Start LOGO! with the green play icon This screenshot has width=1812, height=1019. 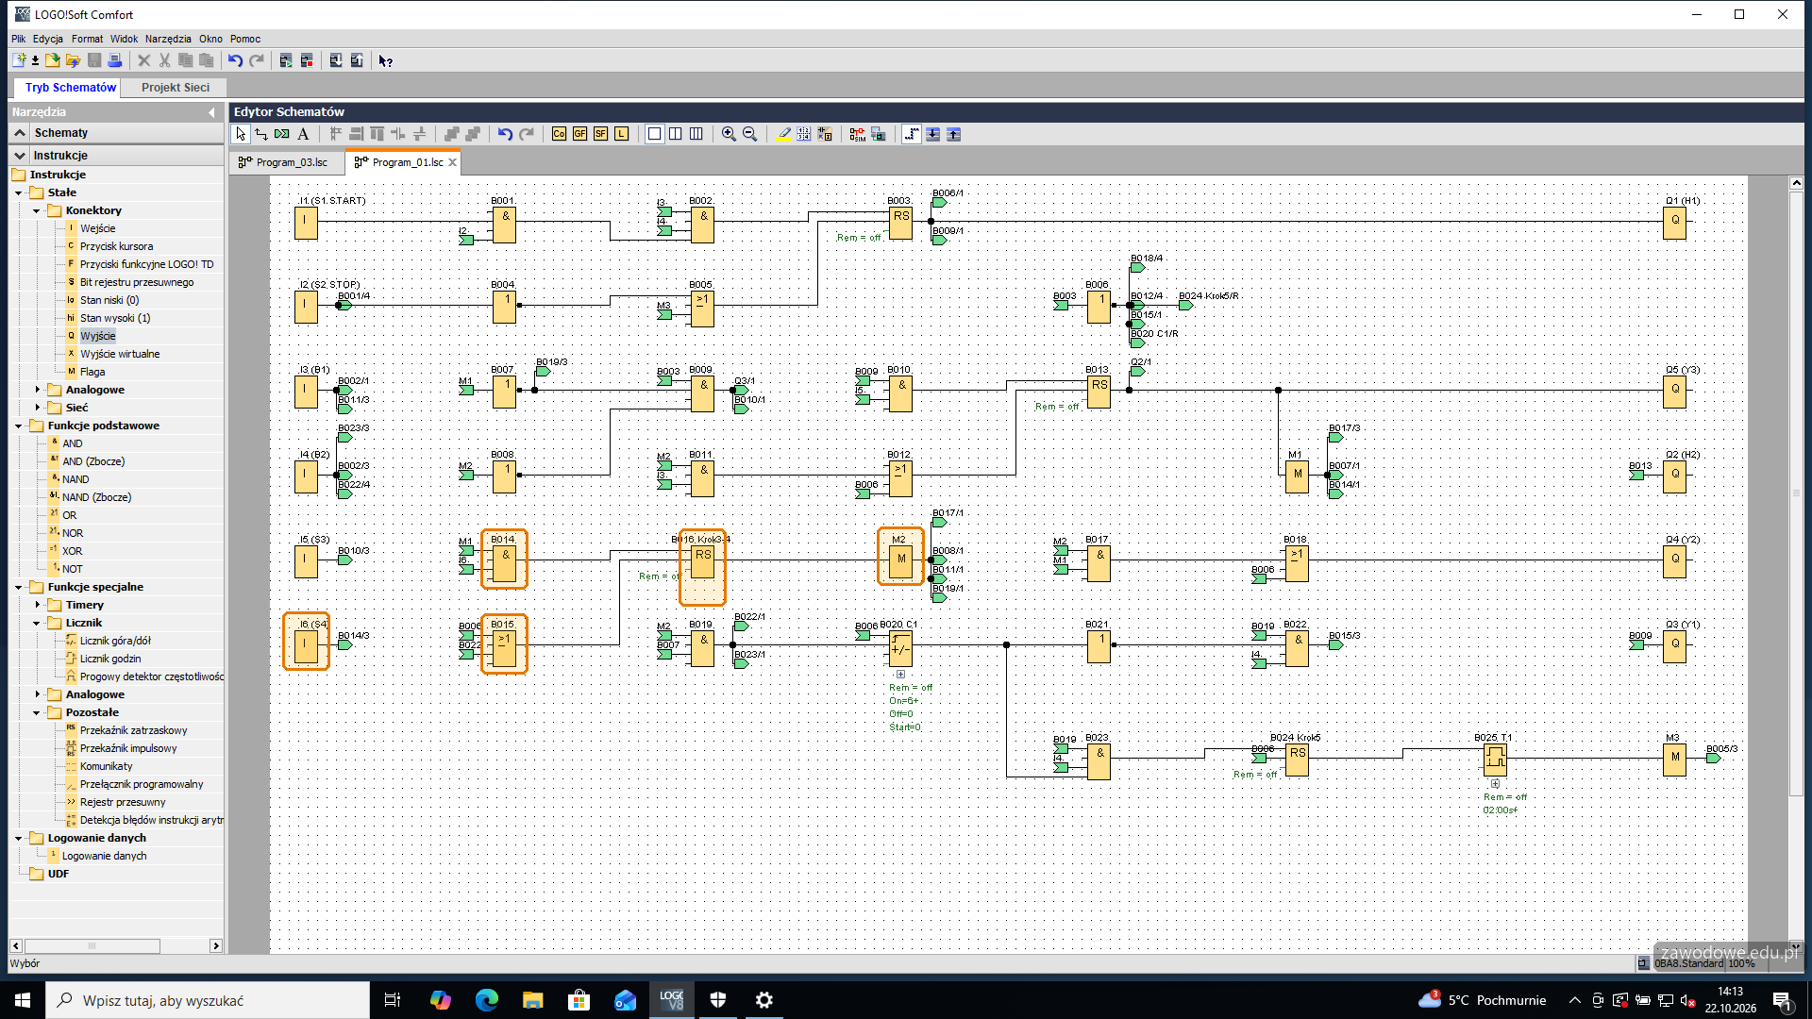pos(286,60)
